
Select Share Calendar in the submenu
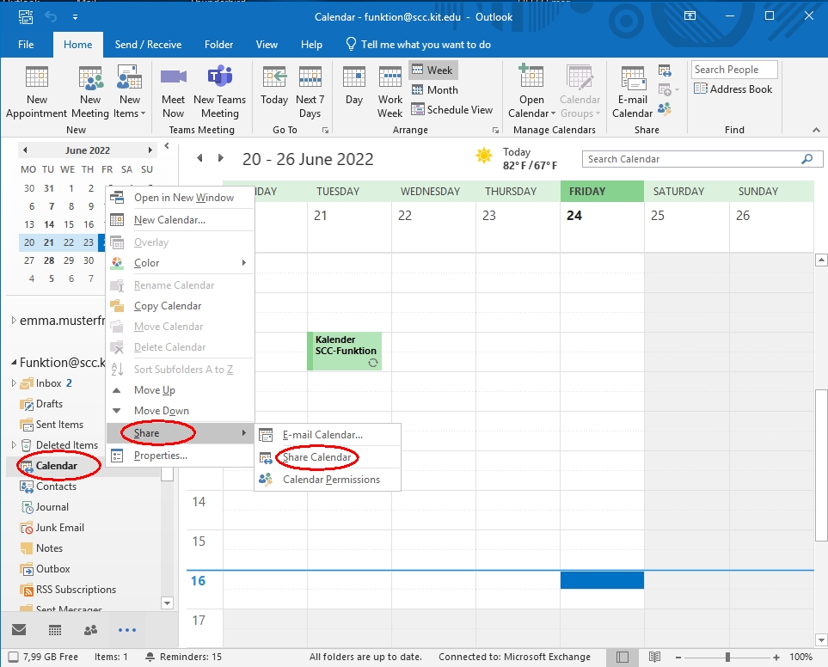tap(316, 457)
